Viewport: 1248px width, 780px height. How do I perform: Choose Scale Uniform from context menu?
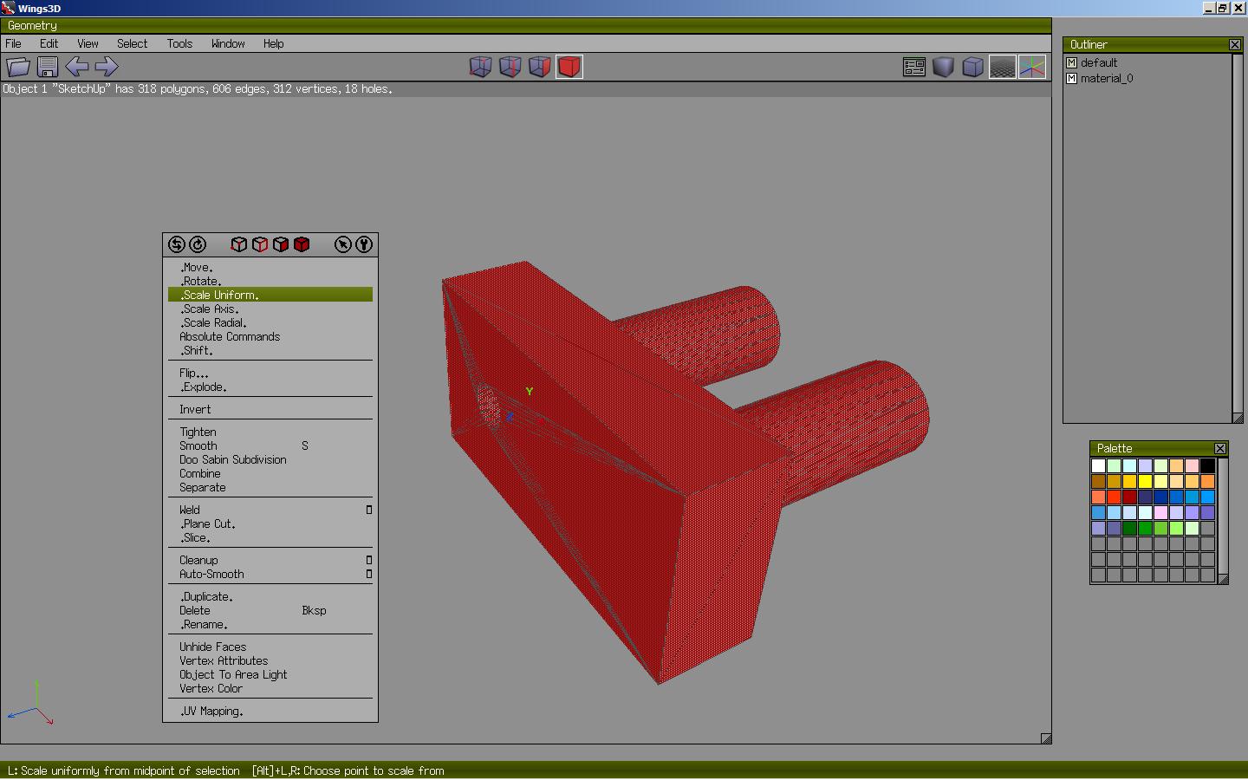[270, 295]
